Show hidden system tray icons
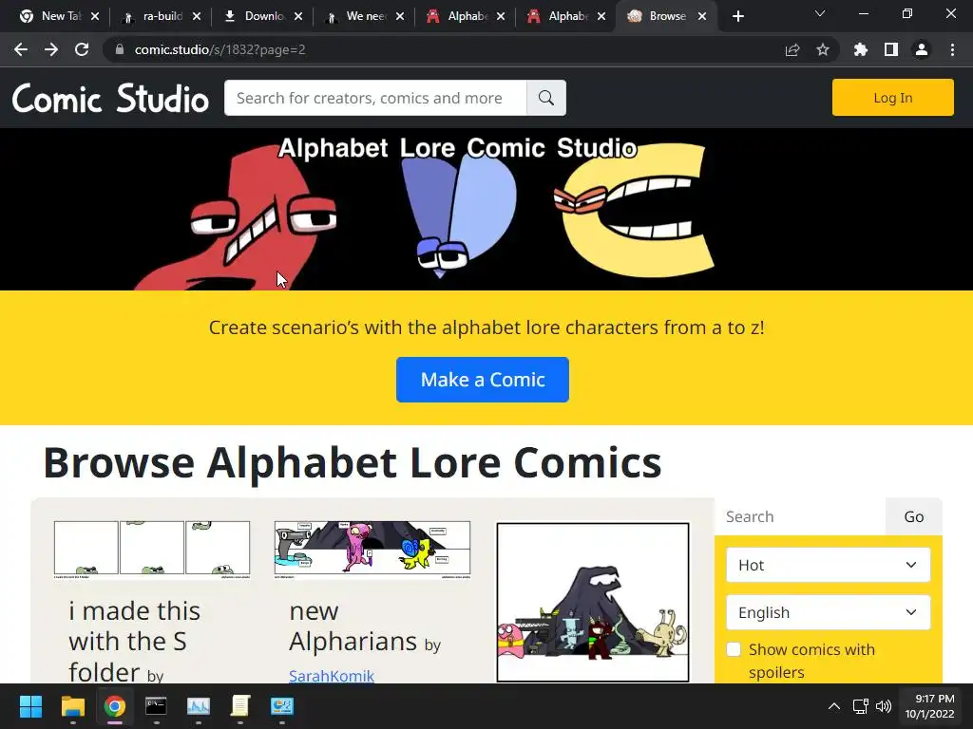The image size is (973, 729). pos(834,706)
